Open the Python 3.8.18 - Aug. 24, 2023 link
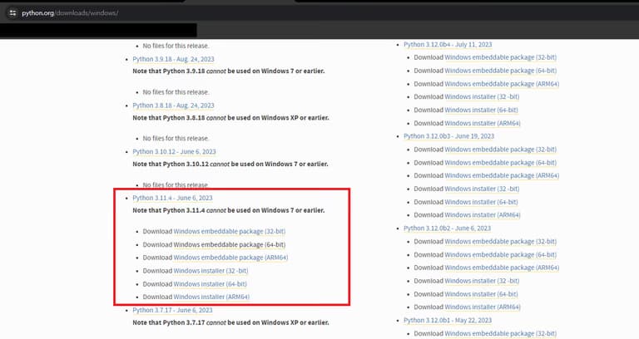 pyautogui.click(x=173, y=106)
